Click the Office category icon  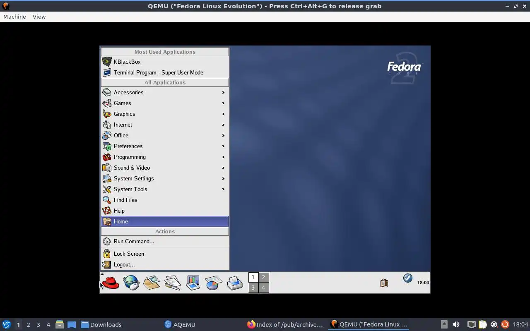pos(107,135)
